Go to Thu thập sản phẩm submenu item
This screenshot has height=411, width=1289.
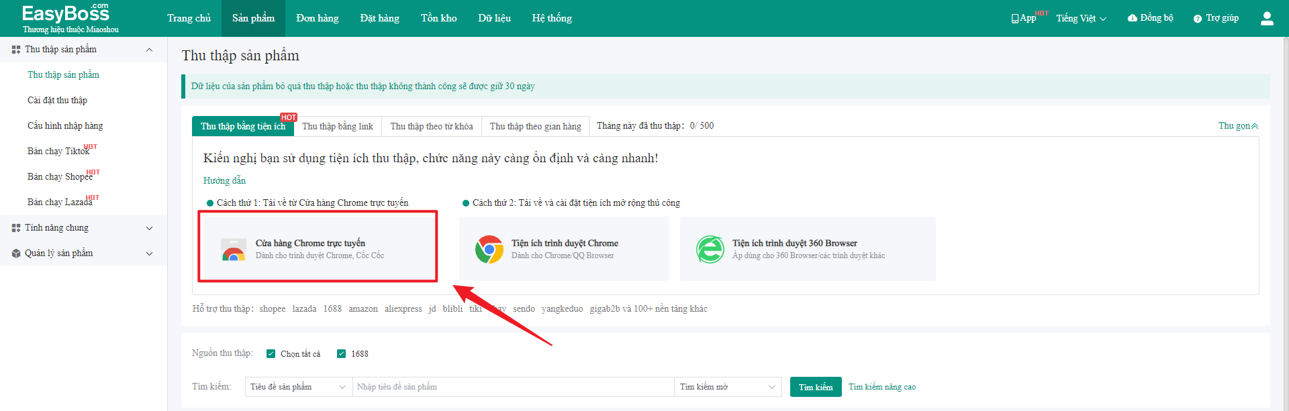(x=63, y=75)
